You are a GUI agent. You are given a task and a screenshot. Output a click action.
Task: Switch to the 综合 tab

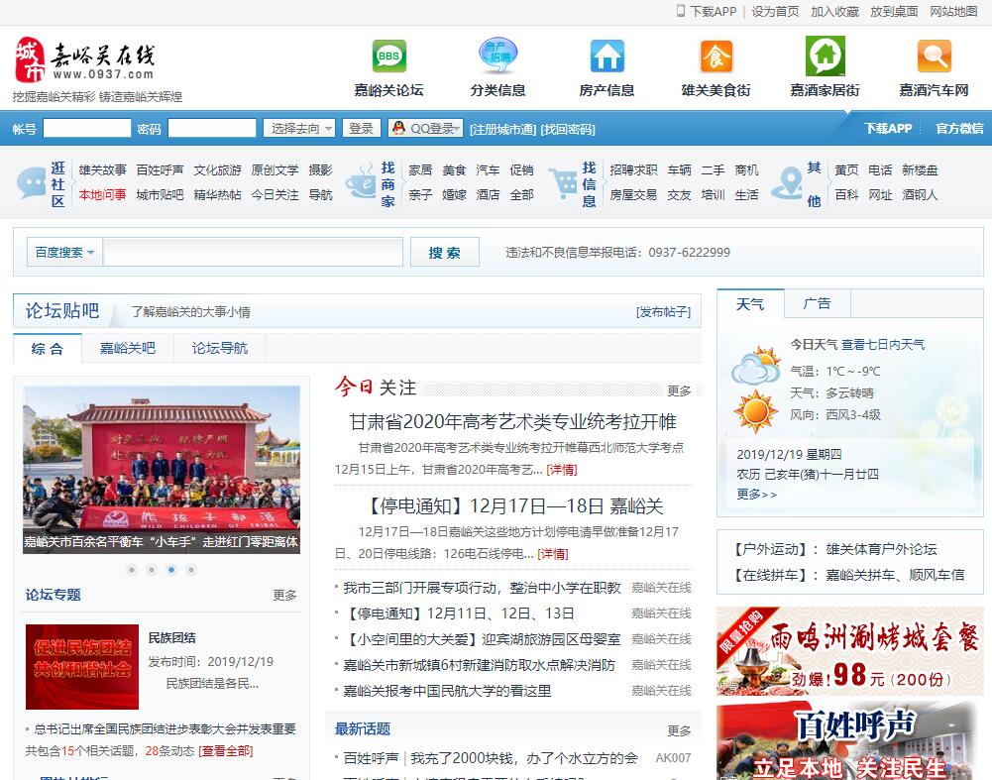pos(48,348)
